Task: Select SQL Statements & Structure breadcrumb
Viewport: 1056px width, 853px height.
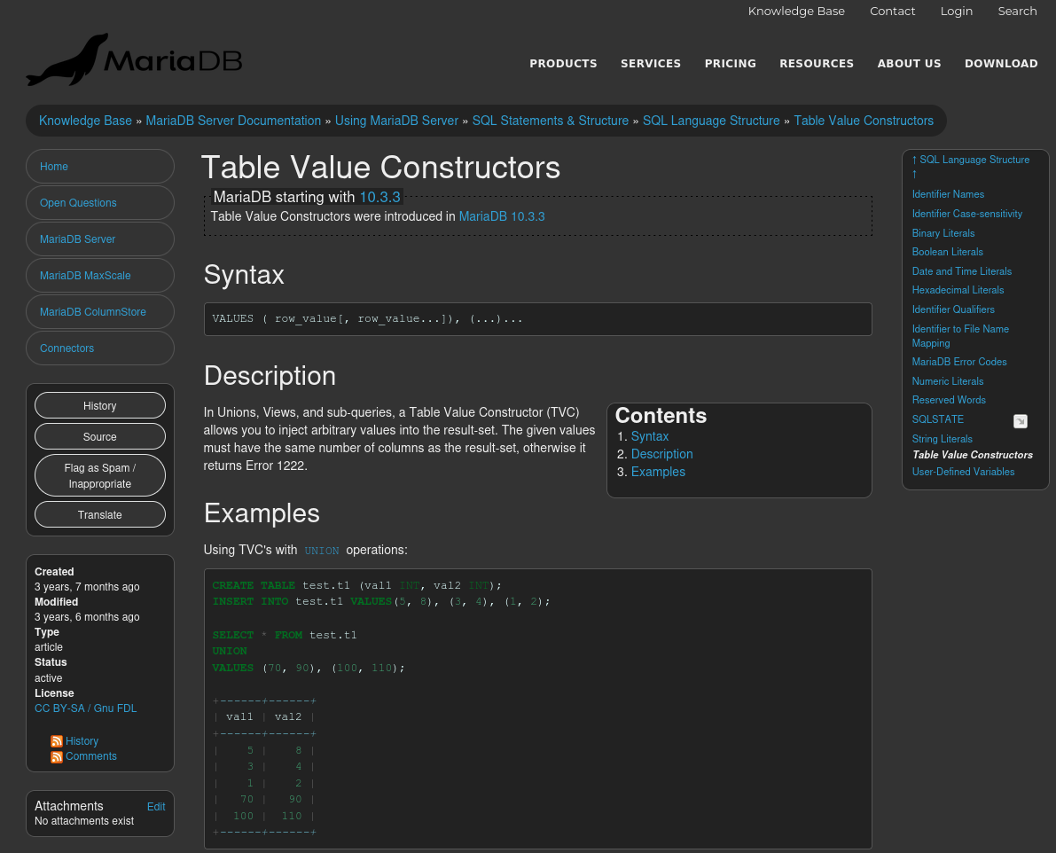Action: click(x=550, y=121)
